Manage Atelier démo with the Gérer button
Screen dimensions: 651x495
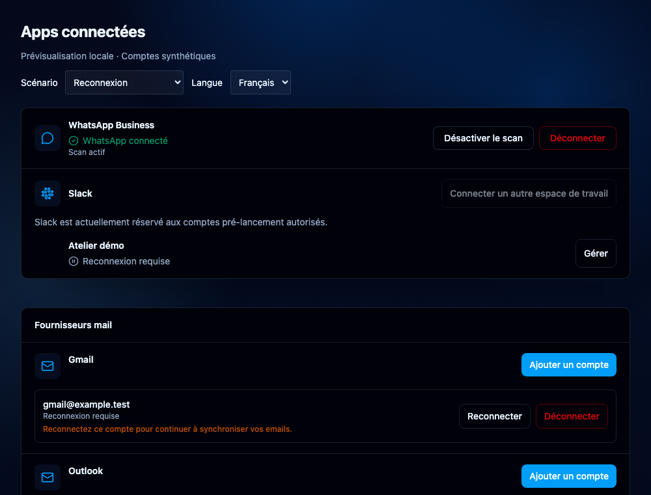pyautogui.click(x=596, y=253)
